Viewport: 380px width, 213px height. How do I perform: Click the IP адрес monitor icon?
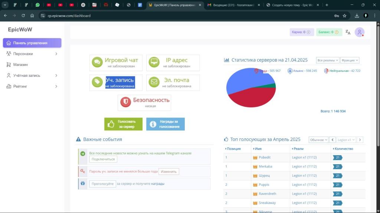[154, 62]
